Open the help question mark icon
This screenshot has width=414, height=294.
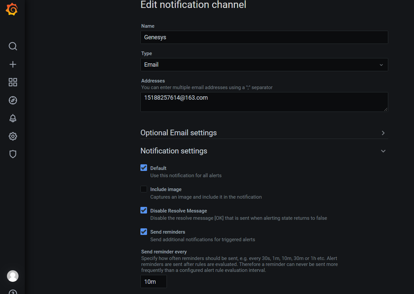(x=13, y=292)
